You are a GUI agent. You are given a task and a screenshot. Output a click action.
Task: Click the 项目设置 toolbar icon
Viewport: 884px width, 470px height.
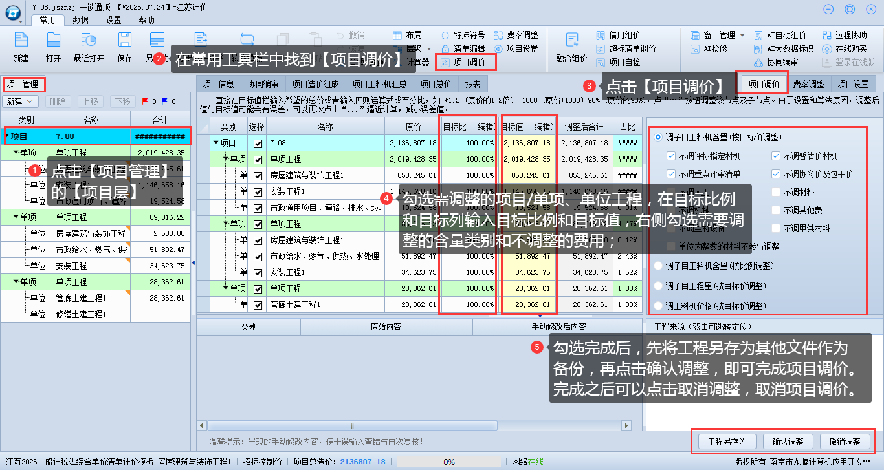pyautogui.click(x=498, y=48)
